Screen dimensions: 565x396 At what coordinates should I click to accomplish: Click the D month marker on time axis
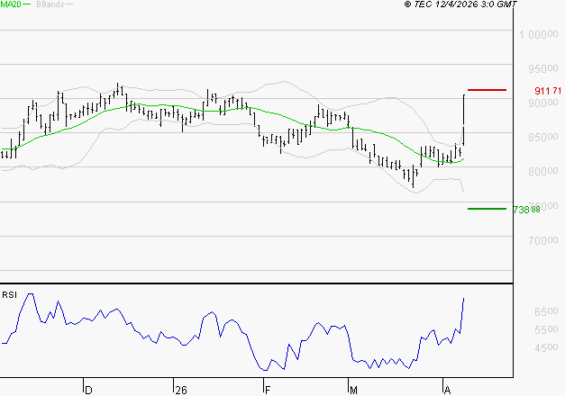88,391
